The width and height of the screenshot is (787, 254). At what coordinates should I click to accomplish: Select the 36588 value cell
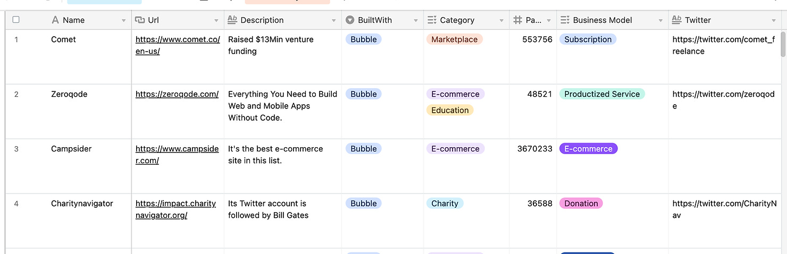[533, 221]
